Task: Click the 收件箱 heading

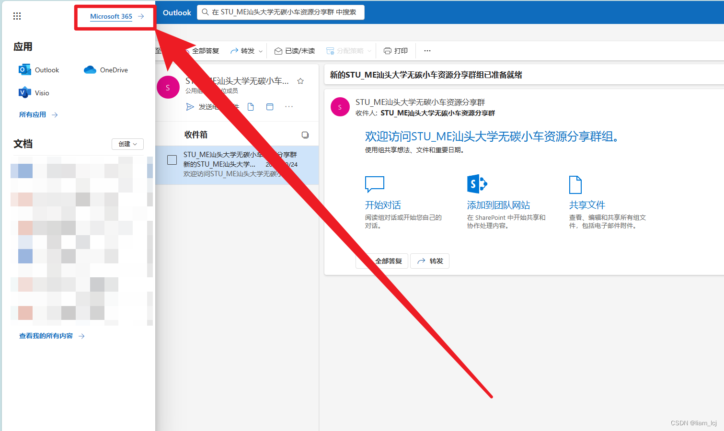Action: point(196,135)
